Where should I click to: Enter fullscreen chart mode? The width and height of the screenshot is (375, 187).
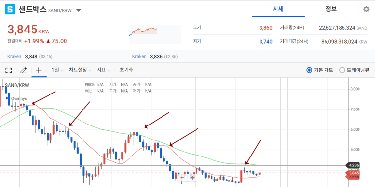[9, 70]
